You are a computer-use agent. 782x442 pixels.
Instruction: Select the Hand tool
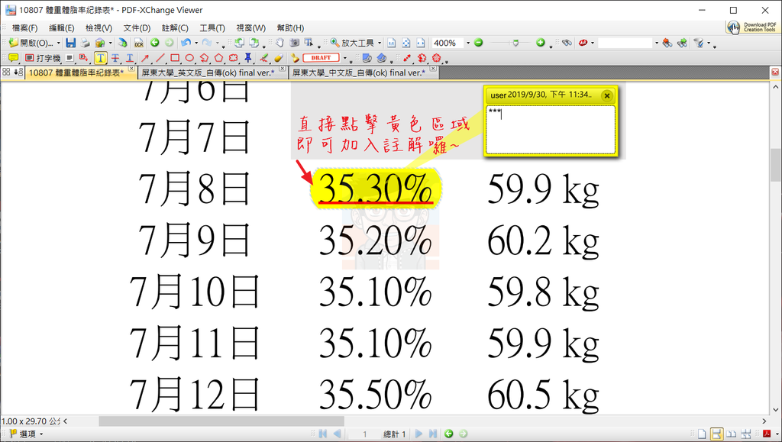tap(280, 43)
